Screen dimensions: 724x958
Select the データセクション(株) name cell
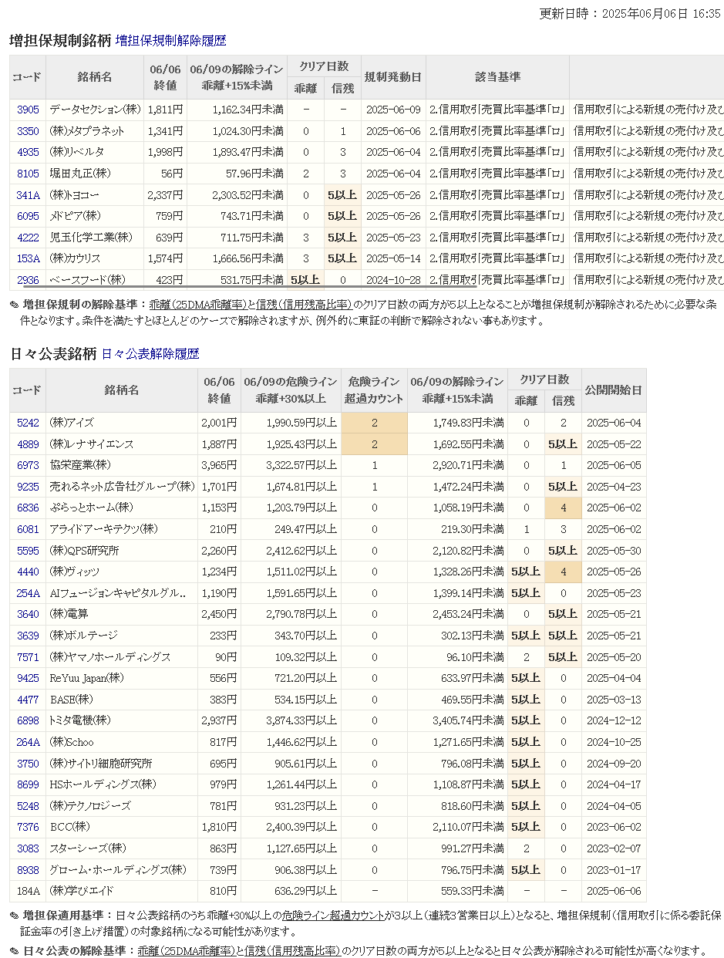(x=95, y=110)
